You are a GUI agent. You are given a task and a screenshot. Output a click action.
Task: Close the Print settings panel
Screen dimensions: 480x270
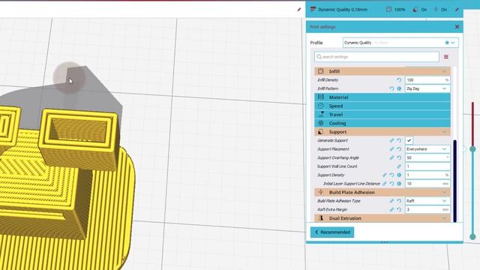(457, 27)
